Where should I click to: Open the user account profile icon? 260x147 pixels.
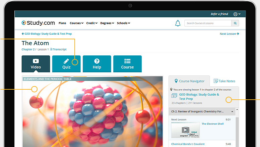236,14
